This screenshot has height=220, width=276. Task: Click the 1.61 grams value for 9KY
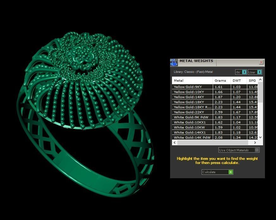[218, 87]
